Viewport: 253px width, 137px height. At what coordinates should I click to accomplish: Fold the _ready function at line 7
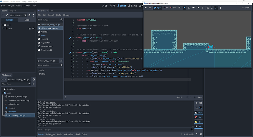click(x=76, y=37)
